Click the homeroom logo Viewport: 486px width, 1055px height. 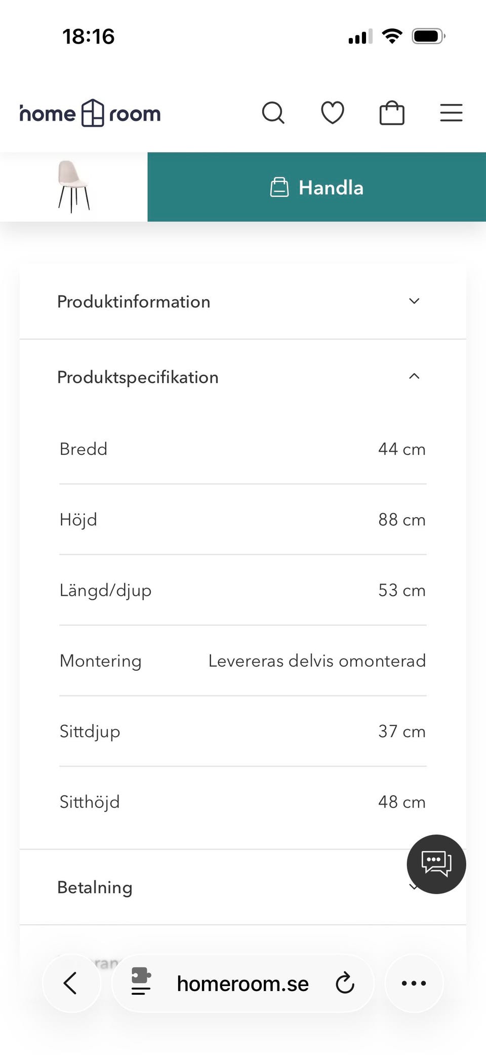click(90, 113)
